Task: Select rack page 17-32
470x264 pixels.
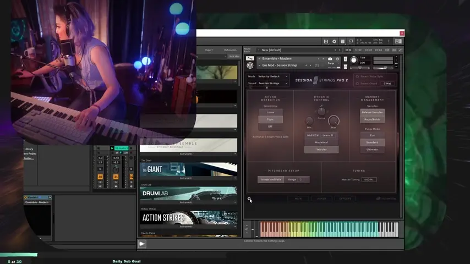Action: [358, 50]
